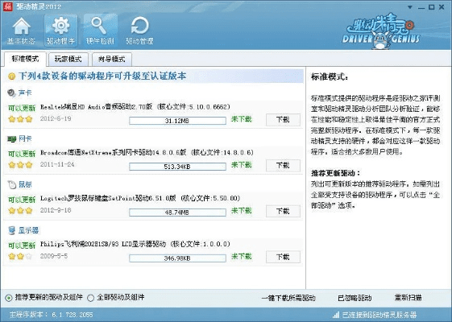Click the 驱动精灵 app icon in title bar
The height and width of the screenshot is (322, 452).
[8, 6]
